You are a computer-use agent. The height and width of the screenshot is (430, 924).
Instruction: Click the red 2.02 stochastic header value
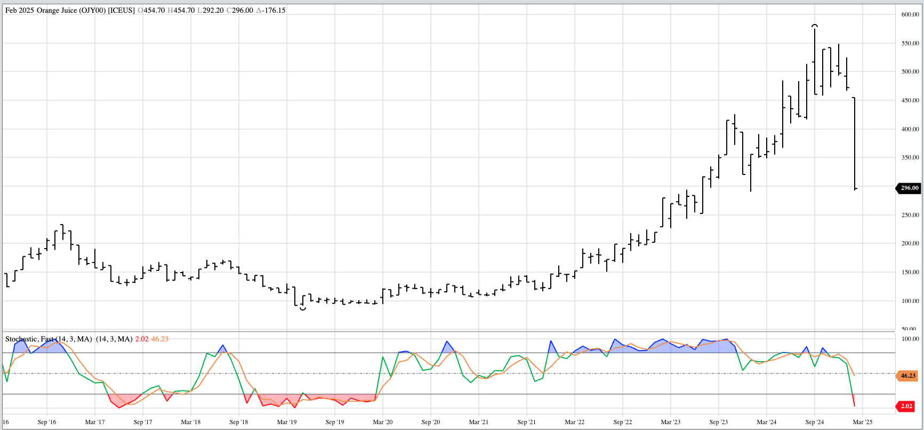[x=142, y=339]
